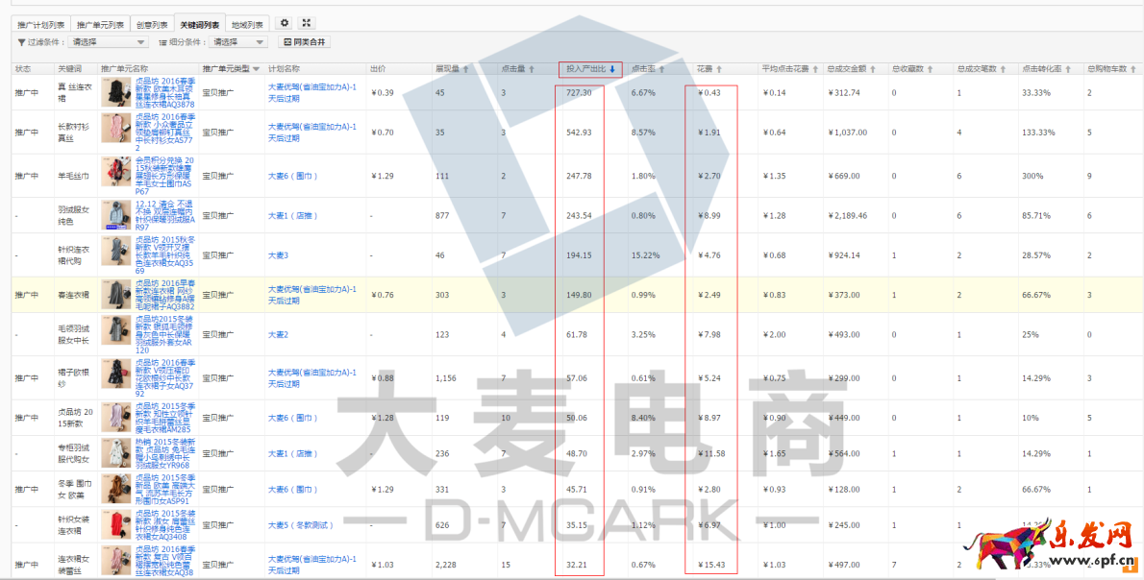Switch to the 创意列表 tab
The image size is (1144, 580).
154,24
